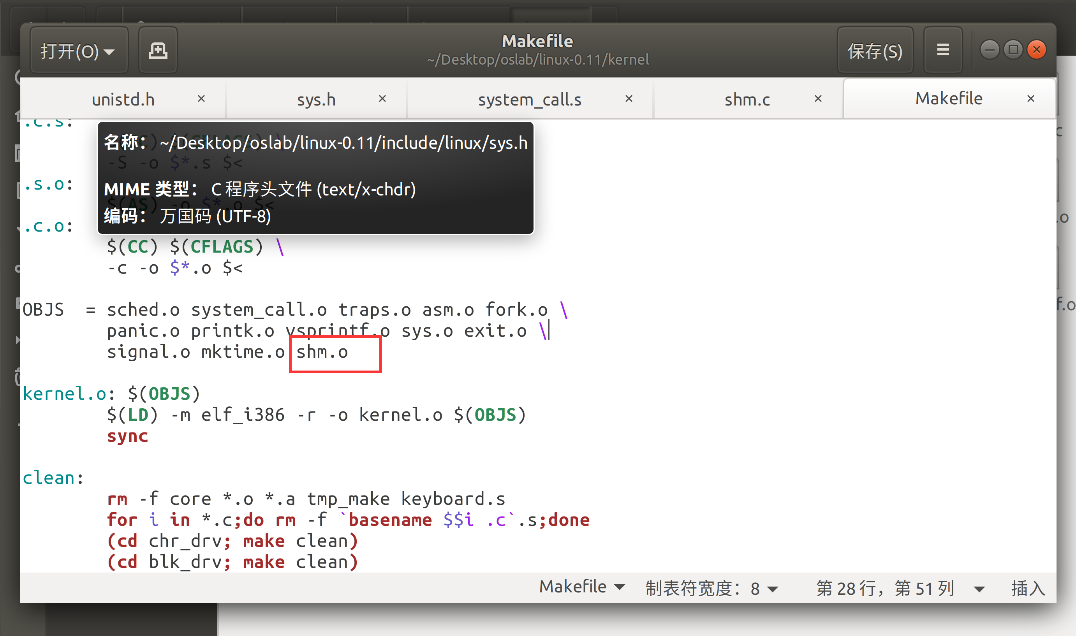The width and height of the screenshot is (1076, 636).
Task: Click the kernel.o: target label
Action: click(x=69, y=394)
